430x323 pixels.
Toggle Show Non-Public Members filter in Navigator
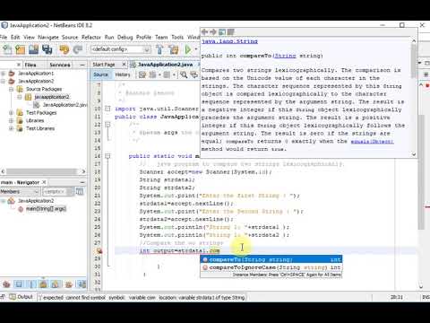point(43,284)
